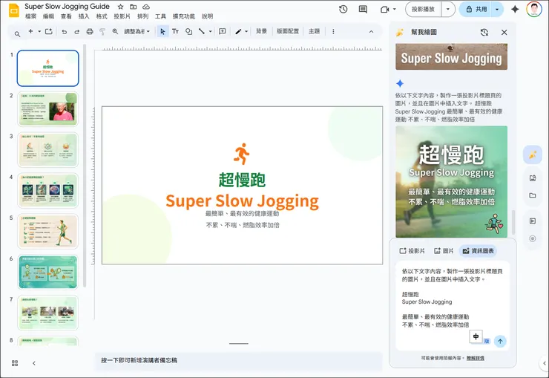Open version history clock icon
549x378 pixels.
343,10
